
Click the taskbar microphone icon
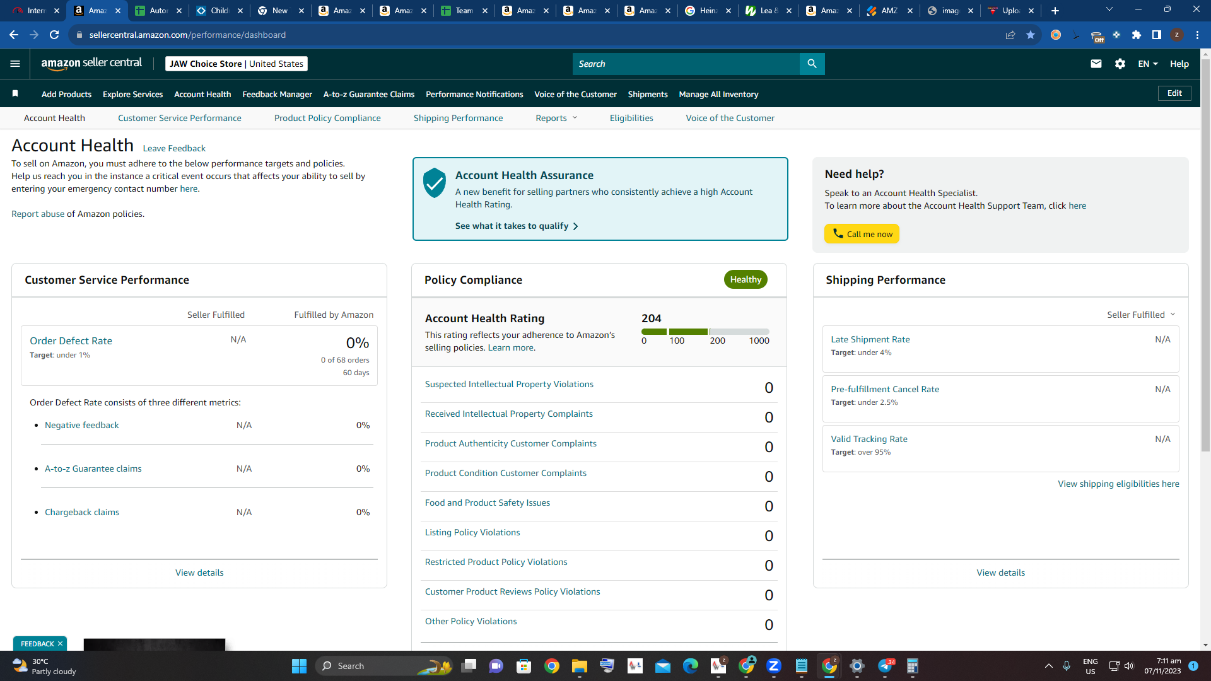(1067, 666)
